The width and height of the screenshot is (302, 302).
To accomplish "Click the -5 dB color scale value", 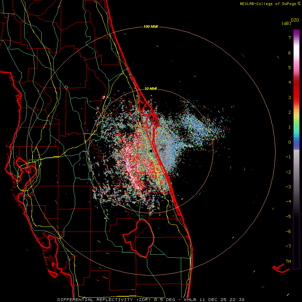I will (288, 216).
